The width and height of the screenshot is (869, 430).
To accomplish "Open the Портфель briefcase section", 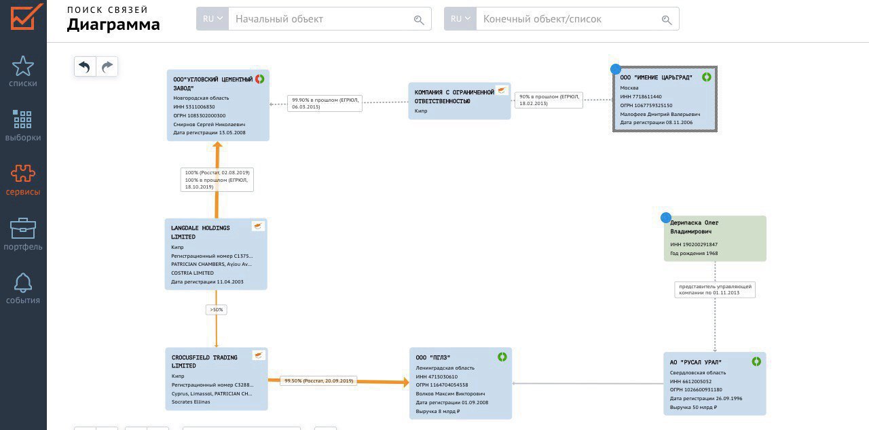I will [23, 235].
